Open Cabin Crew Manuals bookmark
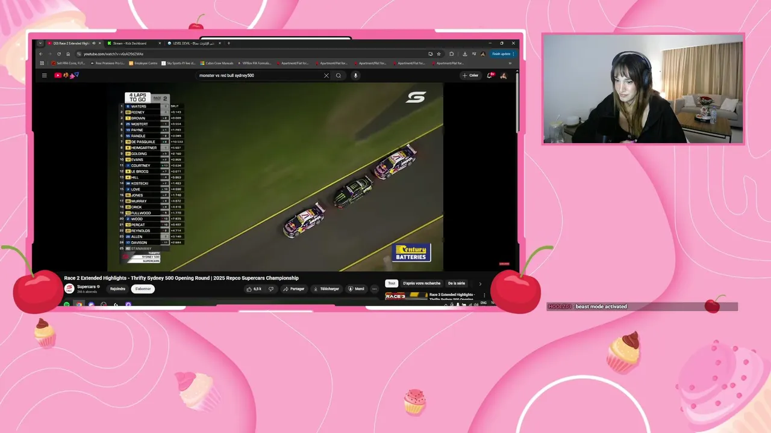Viewport: 771px width, 433px height. tap(217, 63)
